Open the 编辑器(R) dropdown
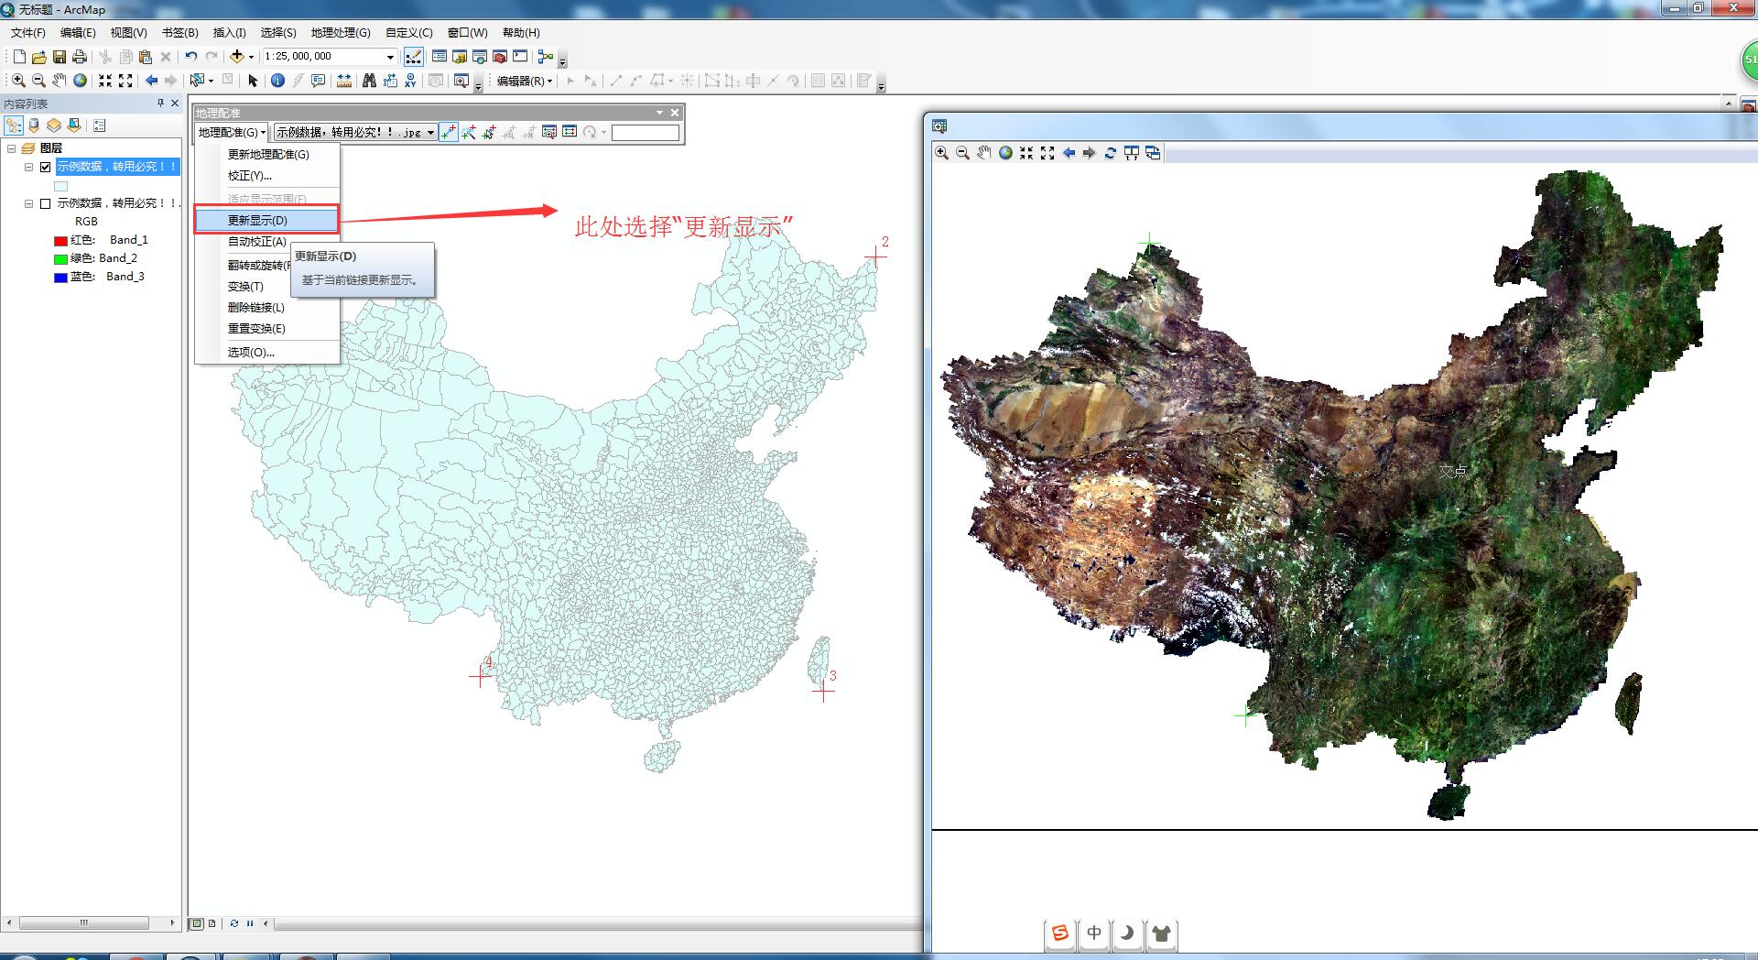Screen dimensions: 1758x960 (525, 81)
